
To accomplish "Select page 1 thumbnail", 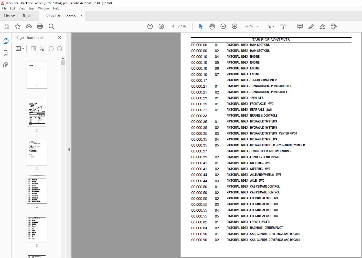I will click(x=37, y=75).
